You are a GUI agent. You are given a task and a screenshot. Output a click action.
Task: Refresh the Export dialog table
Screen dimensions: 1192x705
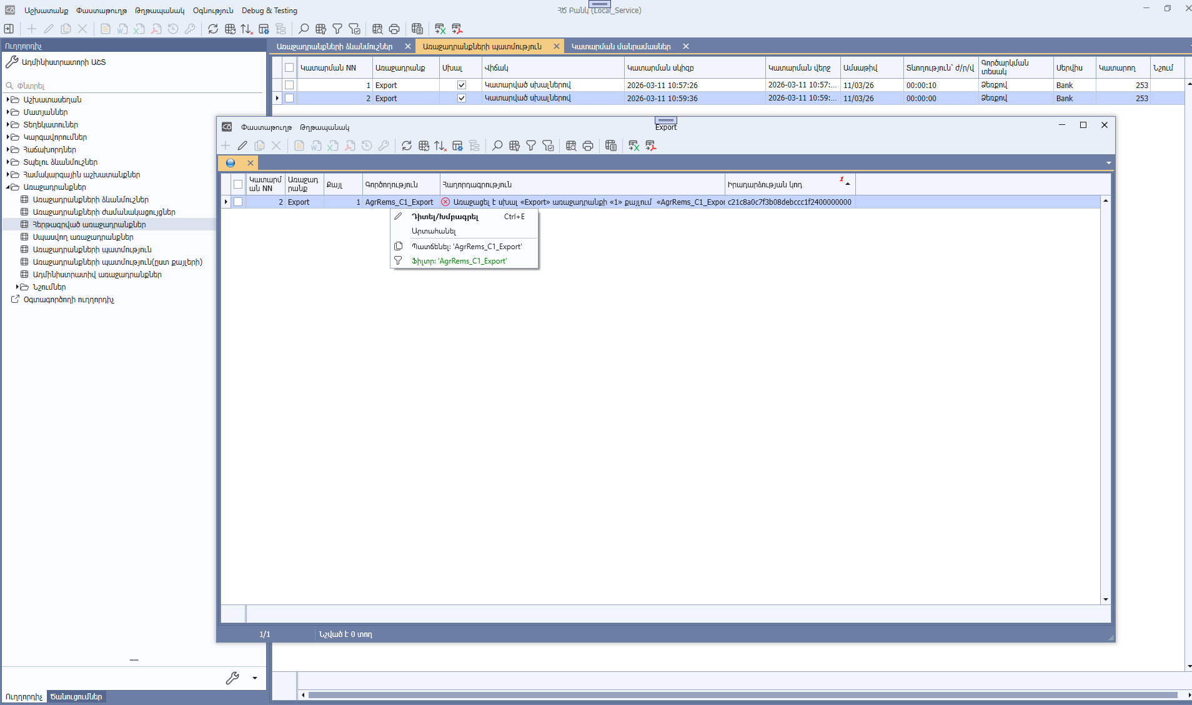point(406,145)
